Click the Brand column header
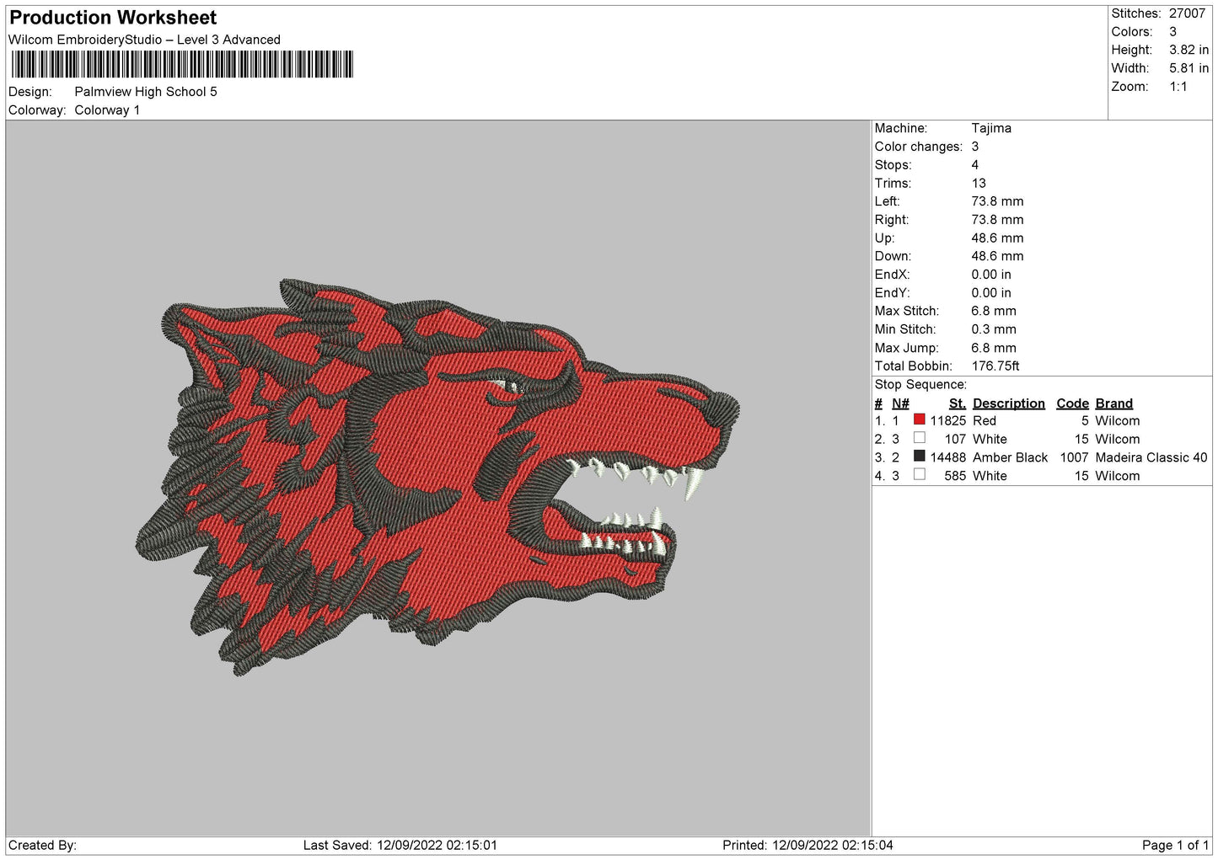The width and height of the screenshot is (1218, 860). click(1113, 403)
